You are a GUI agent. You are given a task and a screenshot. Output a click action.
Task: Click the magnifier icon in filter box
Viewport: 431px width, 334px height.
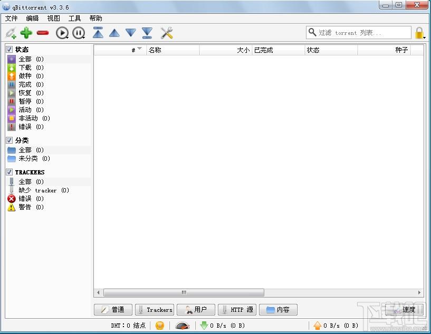pos(312,32)
